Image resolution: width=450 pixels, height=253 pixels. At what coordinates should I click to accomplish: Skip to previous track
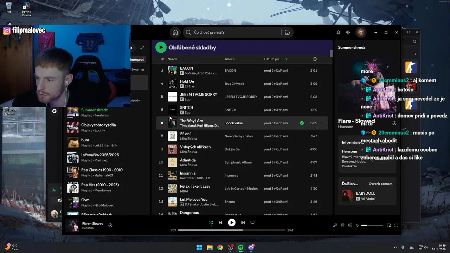(x=220, y=222)
